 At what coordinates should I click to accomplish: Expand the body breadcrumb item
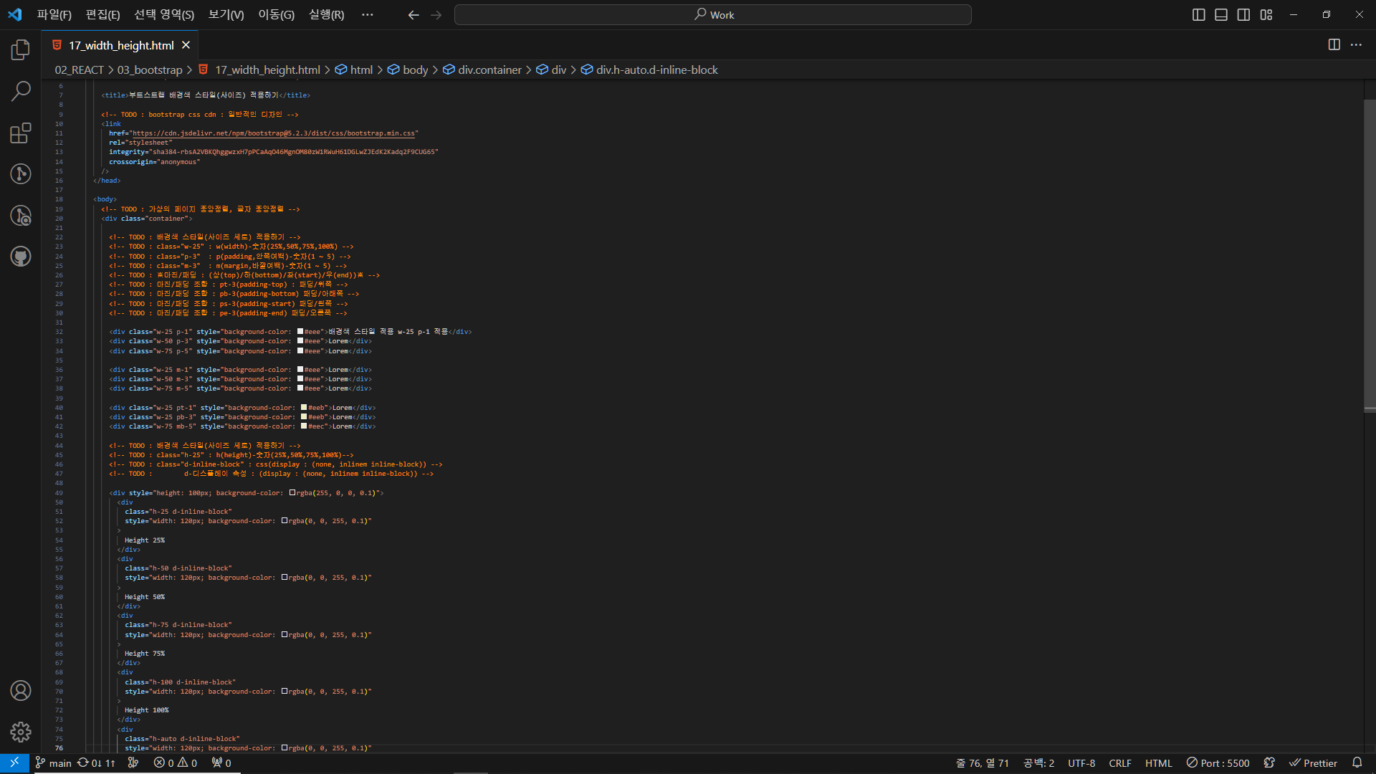[415, 70]
